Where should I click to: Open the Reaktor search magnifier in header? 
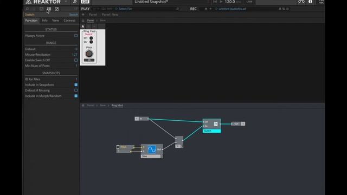pos(75,2)
